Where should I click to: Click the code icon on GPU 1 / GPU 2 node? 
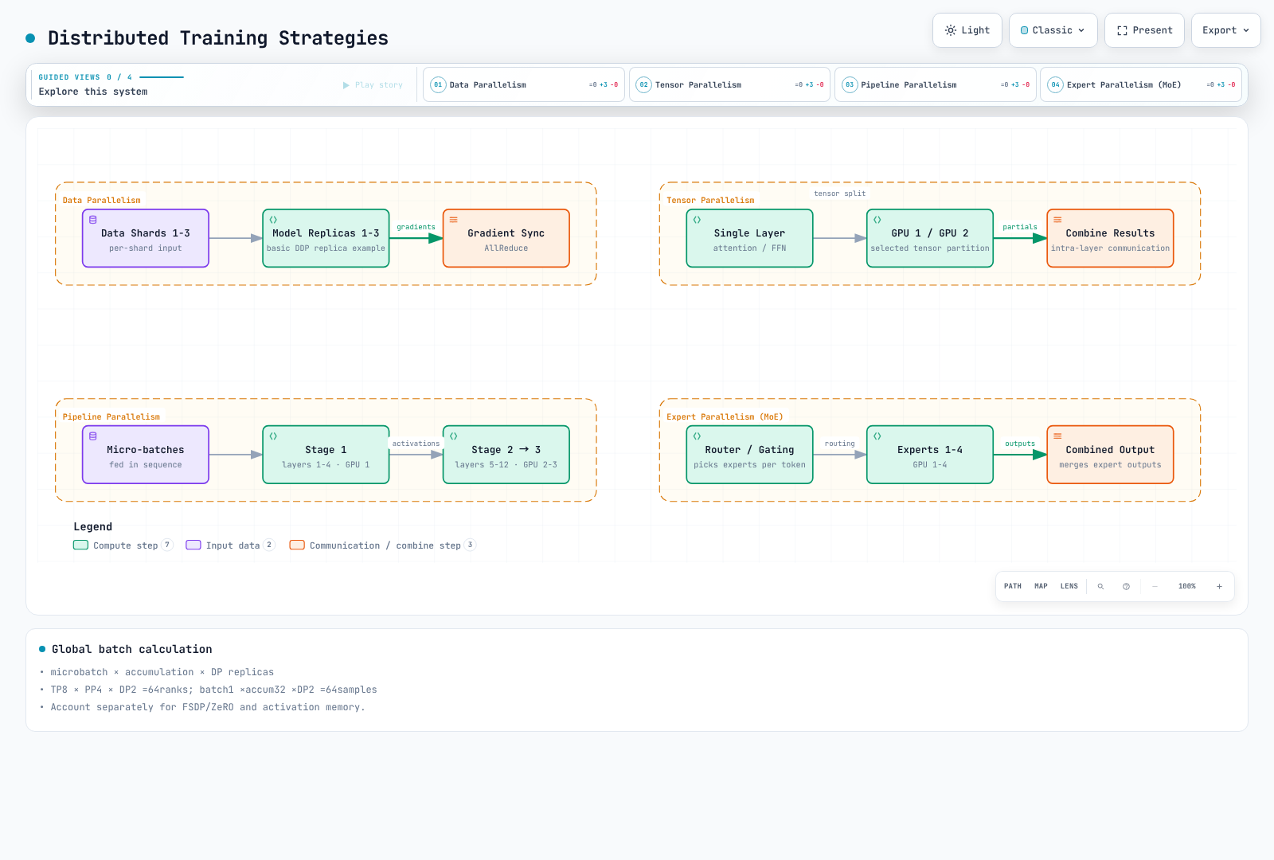tap(877, 220)
